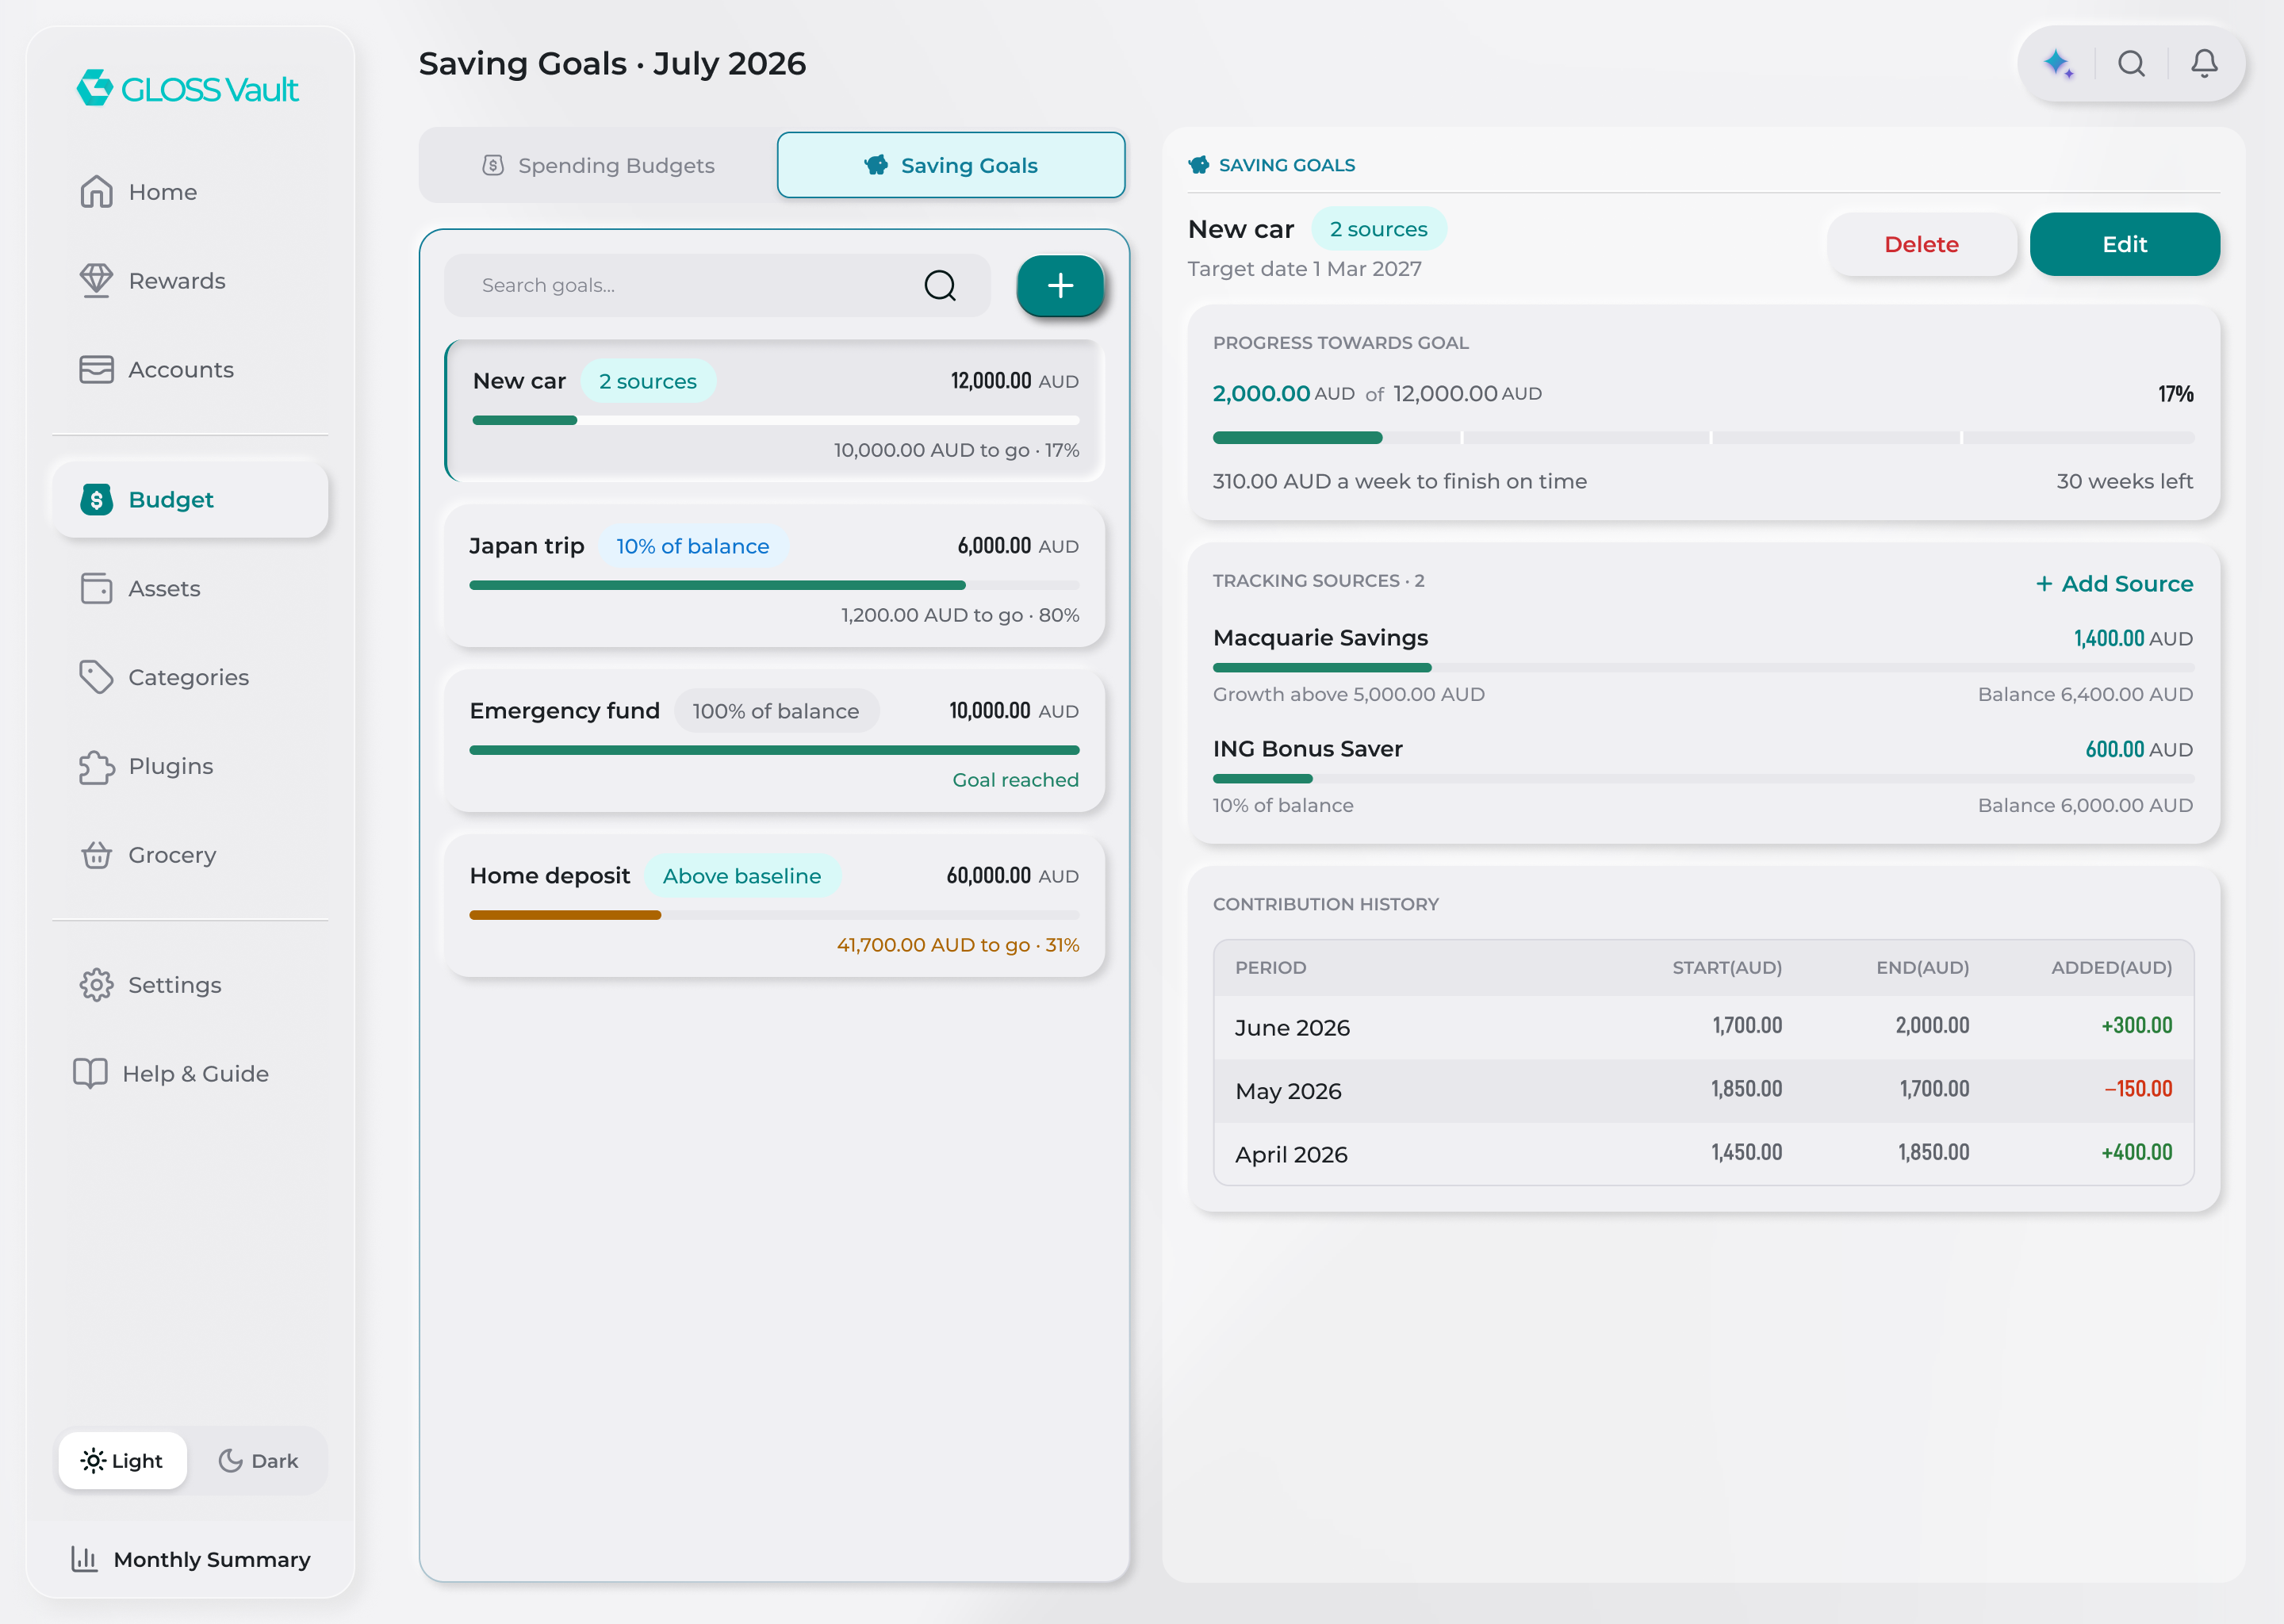The height and width of the screenshot is (1624, 2284).
Task: Open the notifications bell
Action: click(2204, 64)
